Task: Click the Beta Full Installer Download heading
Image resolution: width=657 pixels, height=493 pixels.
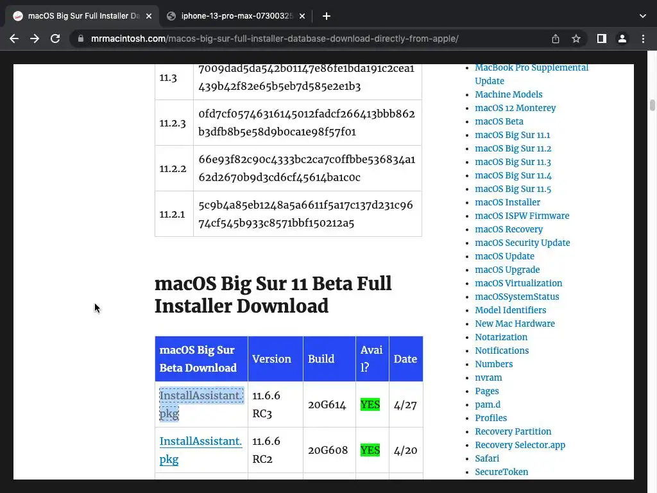Action: click(273, 295)
